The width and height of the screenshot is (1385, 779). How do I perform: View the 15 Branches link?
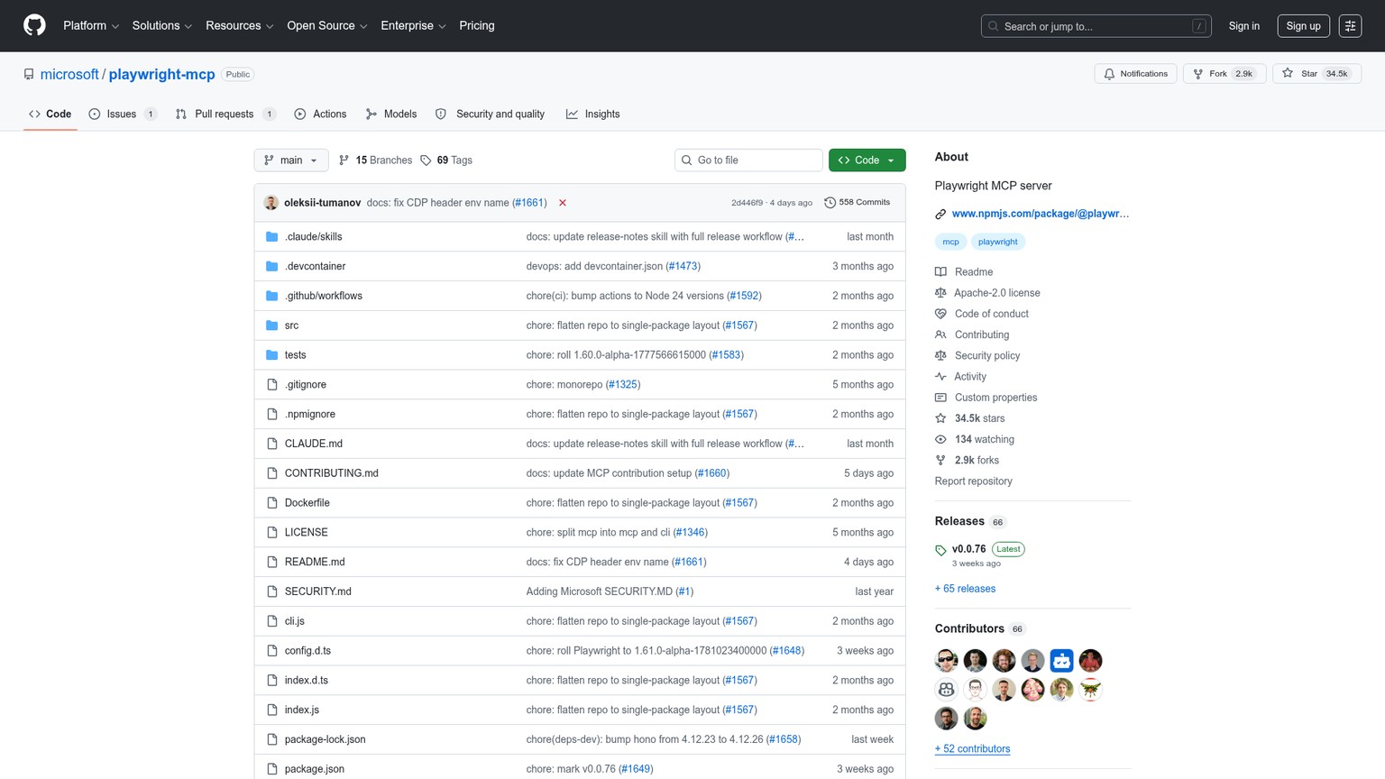click(x=375, y=160)
